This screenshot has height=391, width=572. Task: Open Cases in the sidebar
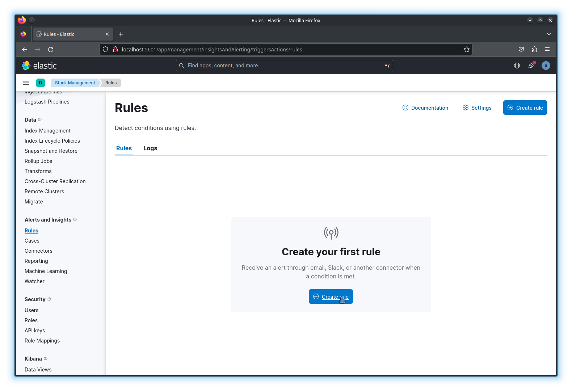(x=32, y=241)
